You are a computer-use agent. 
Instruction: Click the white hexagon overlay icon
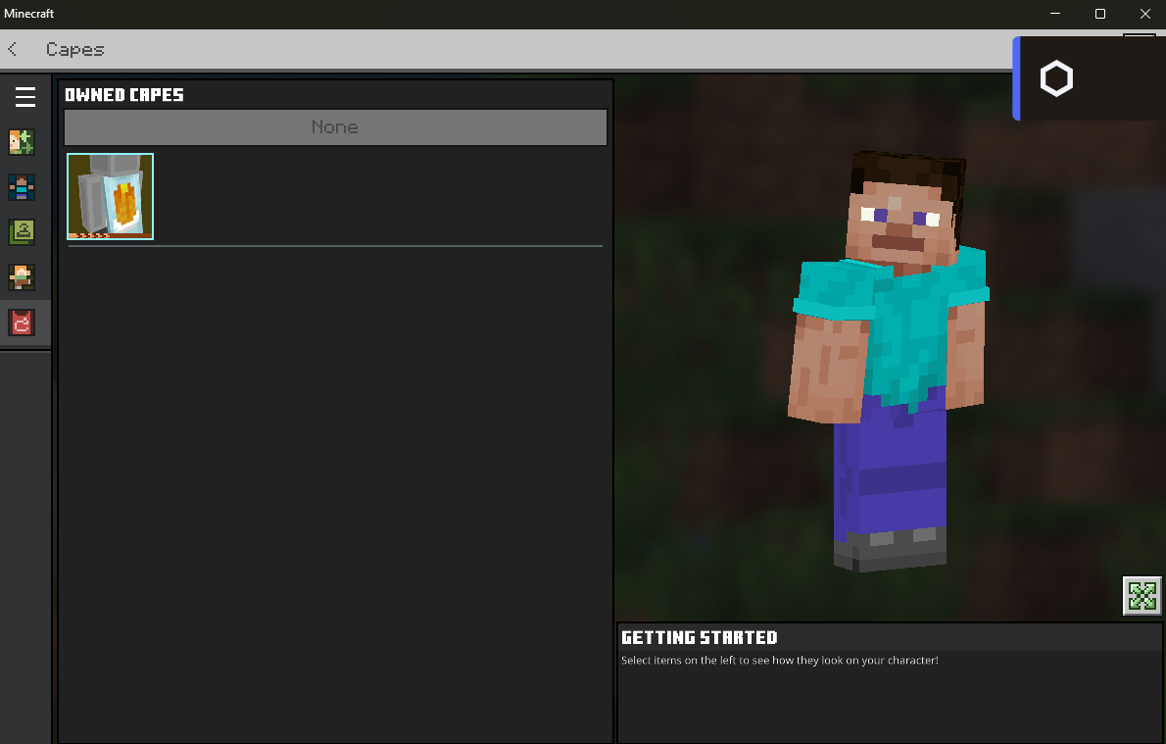[1056, 78]
